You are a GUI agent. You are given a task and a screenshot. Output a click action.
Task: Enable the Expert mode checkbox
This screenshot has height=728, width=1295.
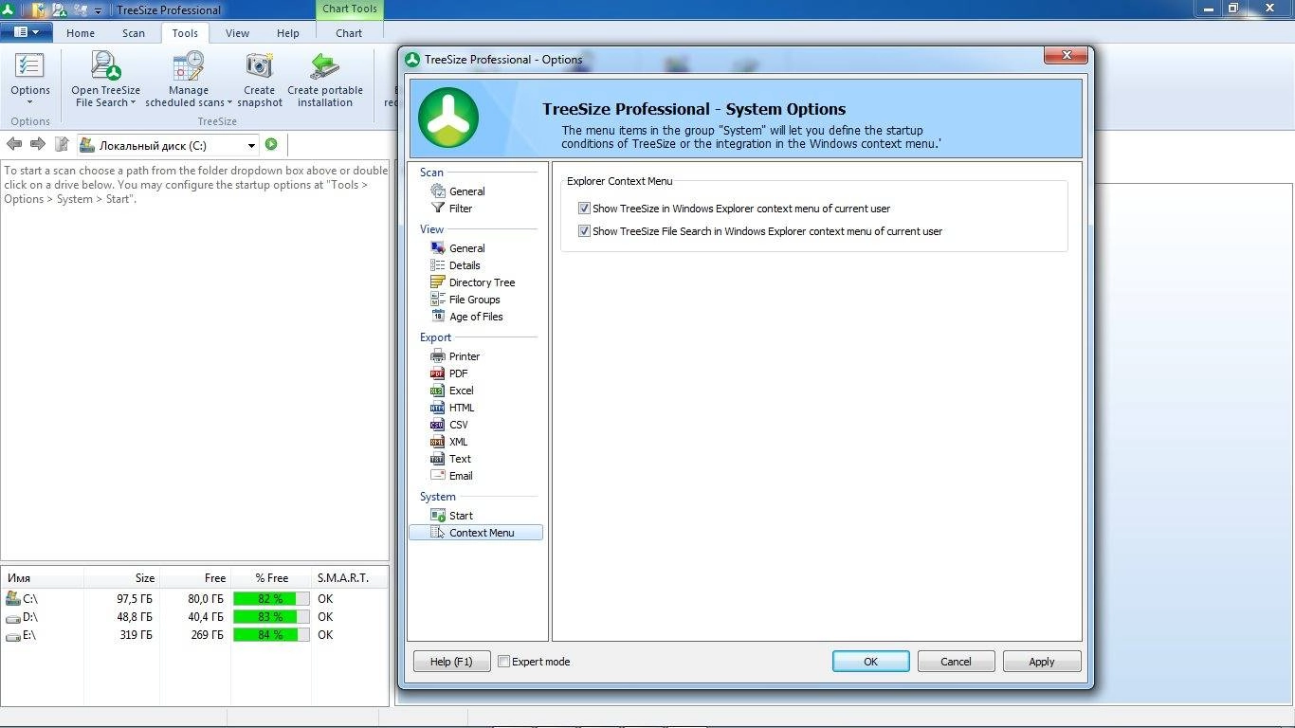[504, 662]
